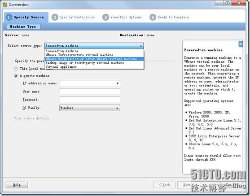Open the View source details link
Image resolution: width=250 pixels, height=196 pixels.
tap(34, 118)
